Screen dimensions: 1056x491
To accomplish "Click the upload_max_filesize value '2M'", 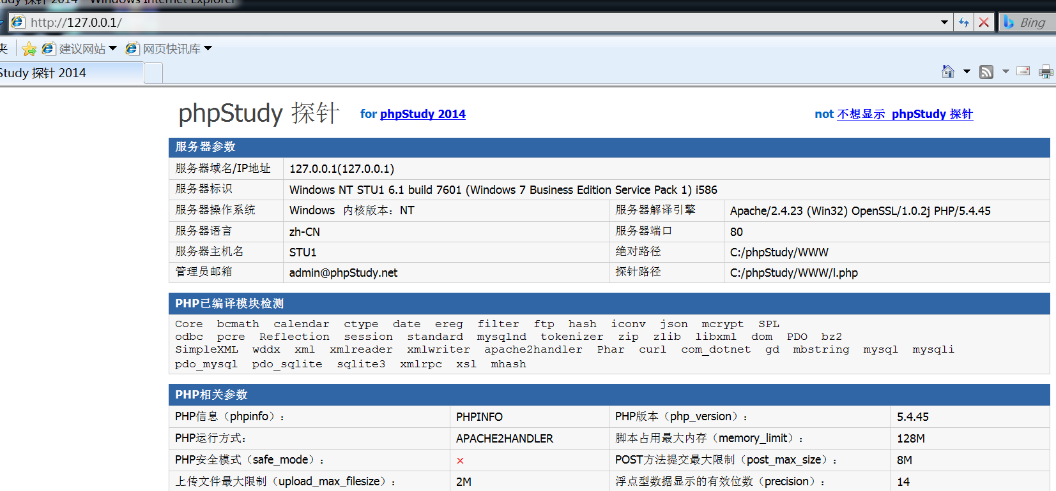I will click(x=464, y=482).
